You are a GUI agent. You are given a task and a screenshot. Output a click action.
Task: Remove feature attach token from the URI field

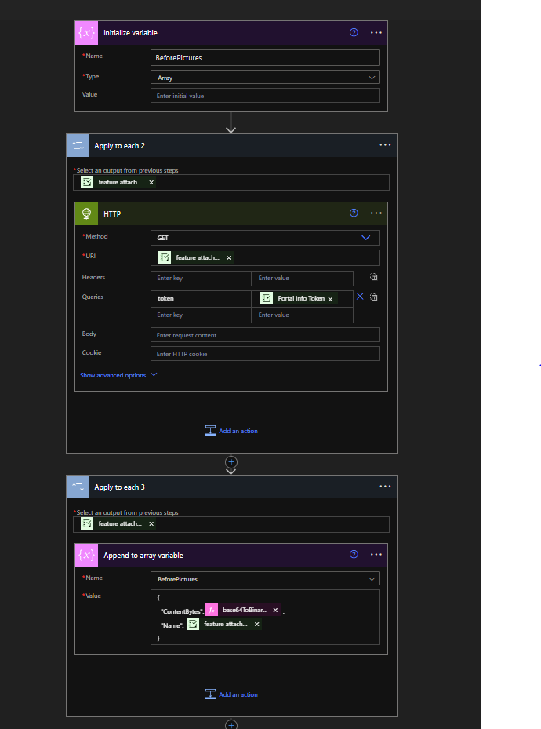[x=229, y=257]
